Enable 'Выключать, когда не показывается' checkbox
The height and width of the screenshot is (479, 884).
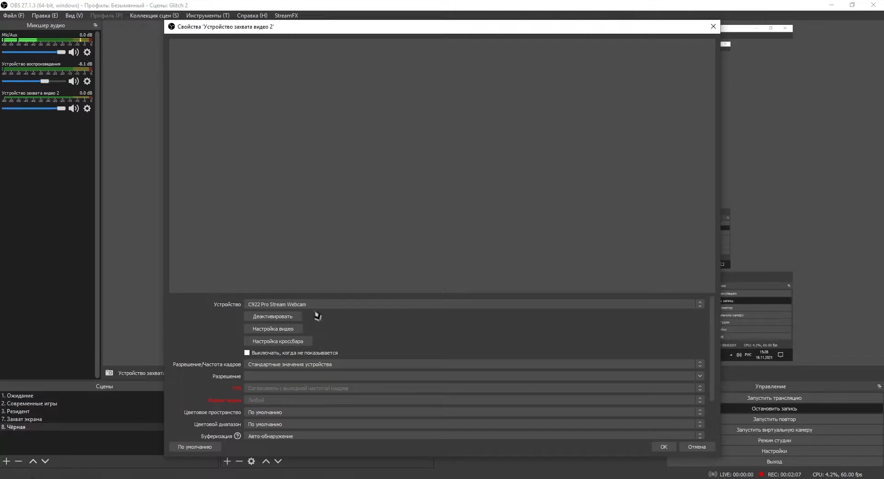click(247, 353)
